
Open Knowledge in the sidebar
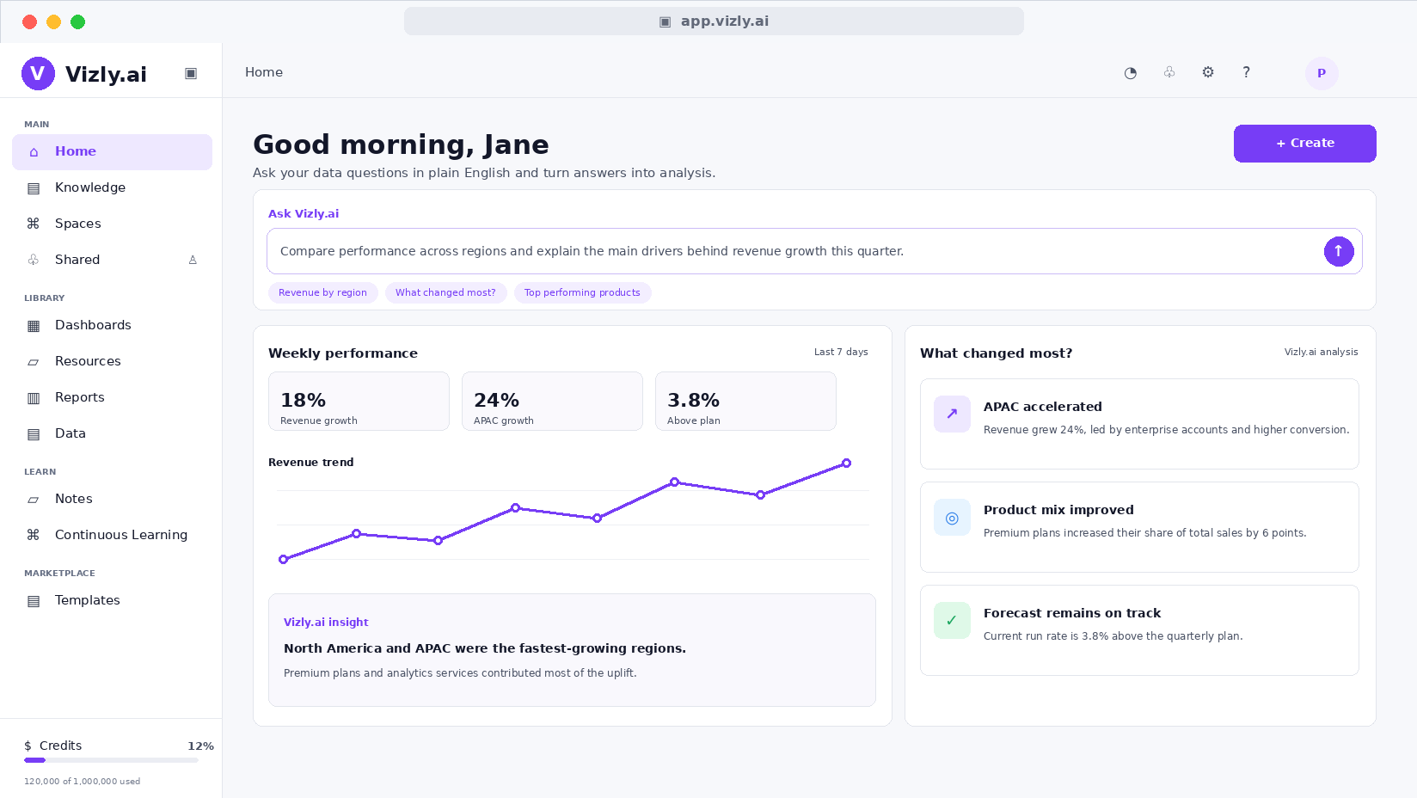click(x=112, y=188)
